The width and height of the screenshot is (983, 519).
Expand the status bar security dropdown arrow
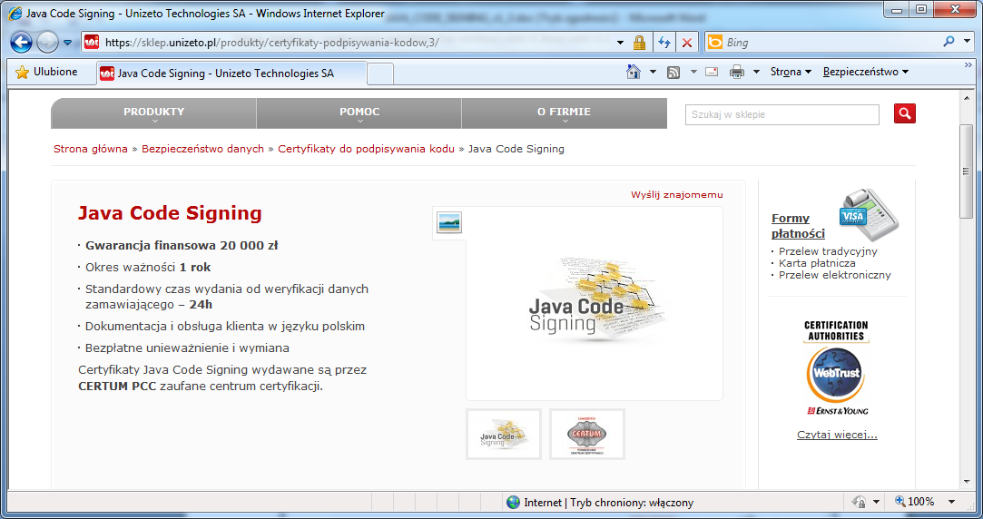coord(877,502)
